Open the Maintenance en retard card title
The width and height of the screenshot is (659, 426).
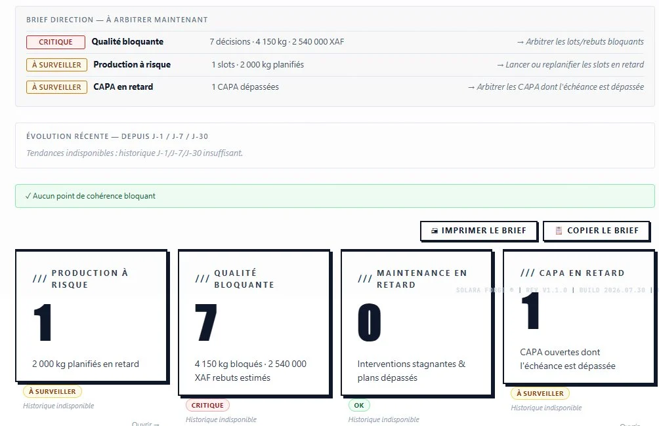[x=422, y=279]
